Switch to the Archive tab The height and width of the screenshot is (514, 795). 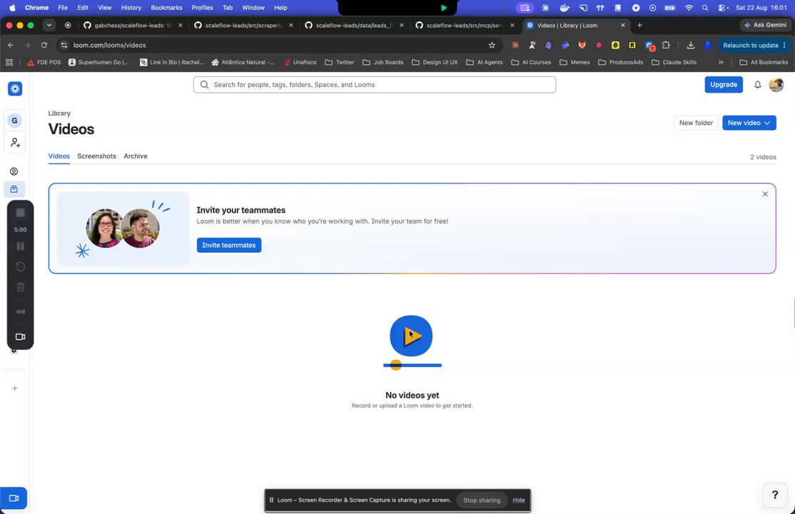[136, 156]
